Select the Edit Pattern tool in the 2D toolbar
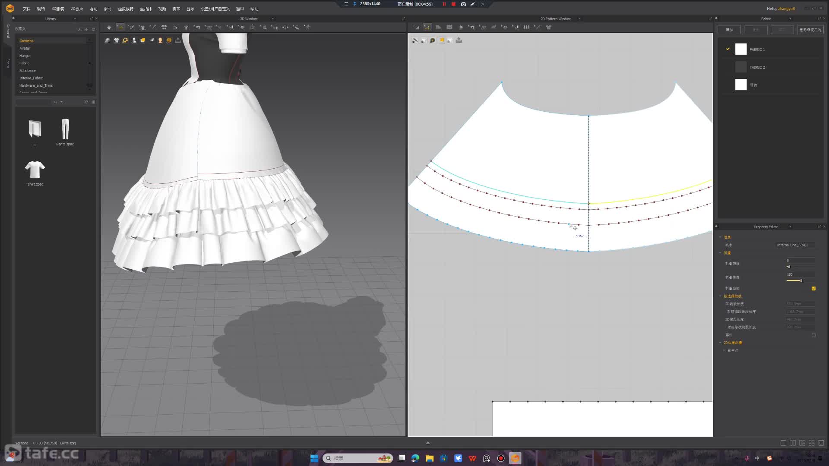This screenshot has width=829, height=466. pos(416,27)
